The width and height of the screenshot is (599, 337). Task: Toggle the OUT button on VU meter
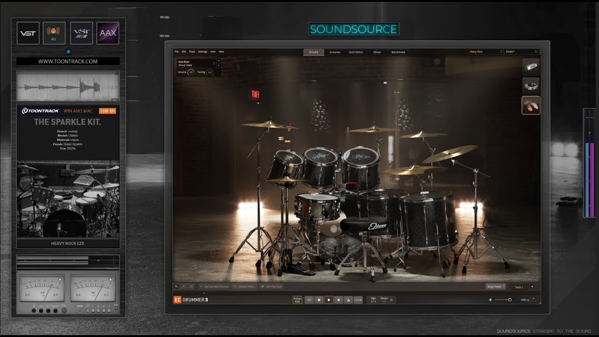point(48,310)
